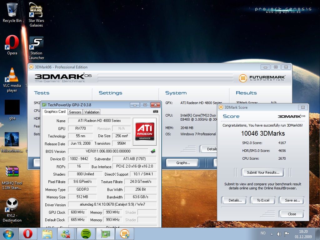Click the NO keyboard language indicator
The height and width of the screenshot is (240, 320).
[x=263, y=233]
